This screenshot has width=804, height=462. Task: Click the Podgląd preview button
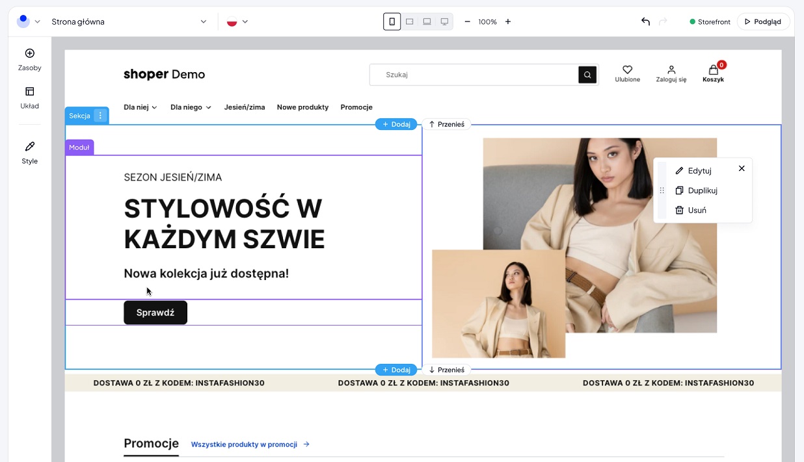coord(763,21)
